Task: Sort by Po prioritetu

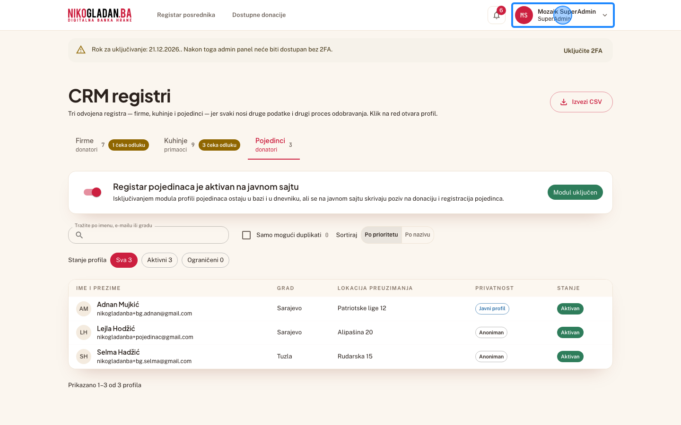Action: (381, 235)
